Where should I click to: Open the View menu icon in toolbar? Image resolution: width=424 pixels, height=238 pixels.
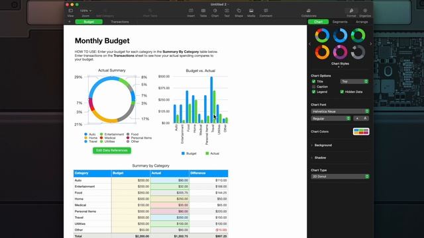[x=71, y=11]
